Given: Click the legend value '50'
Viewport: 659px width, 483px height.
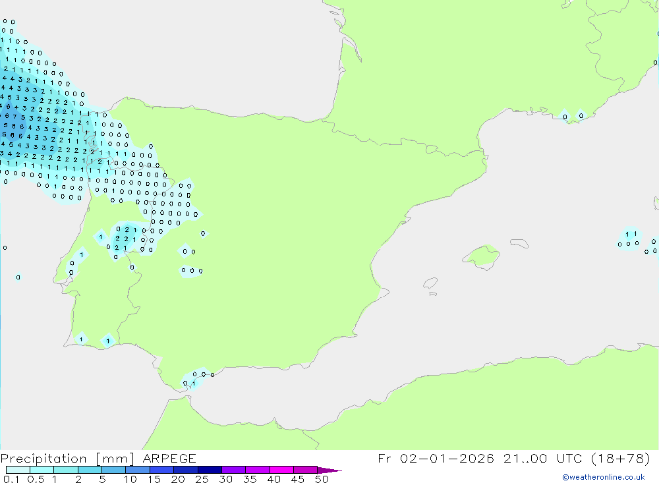Looking at the screenshot, I should [x=322, y=479].
